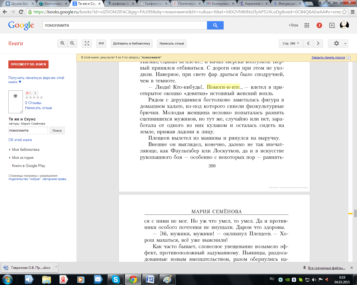
Task: Open the Google apps grid
Action: click(307, 25)
